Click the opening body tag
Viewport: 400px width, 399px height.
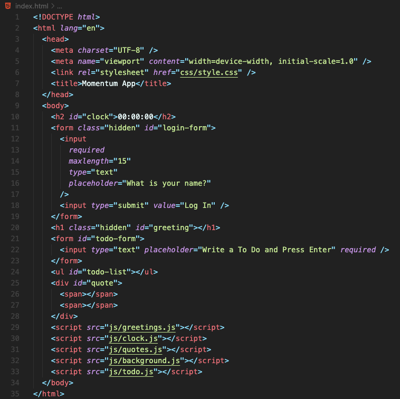[x=55, y=106]
